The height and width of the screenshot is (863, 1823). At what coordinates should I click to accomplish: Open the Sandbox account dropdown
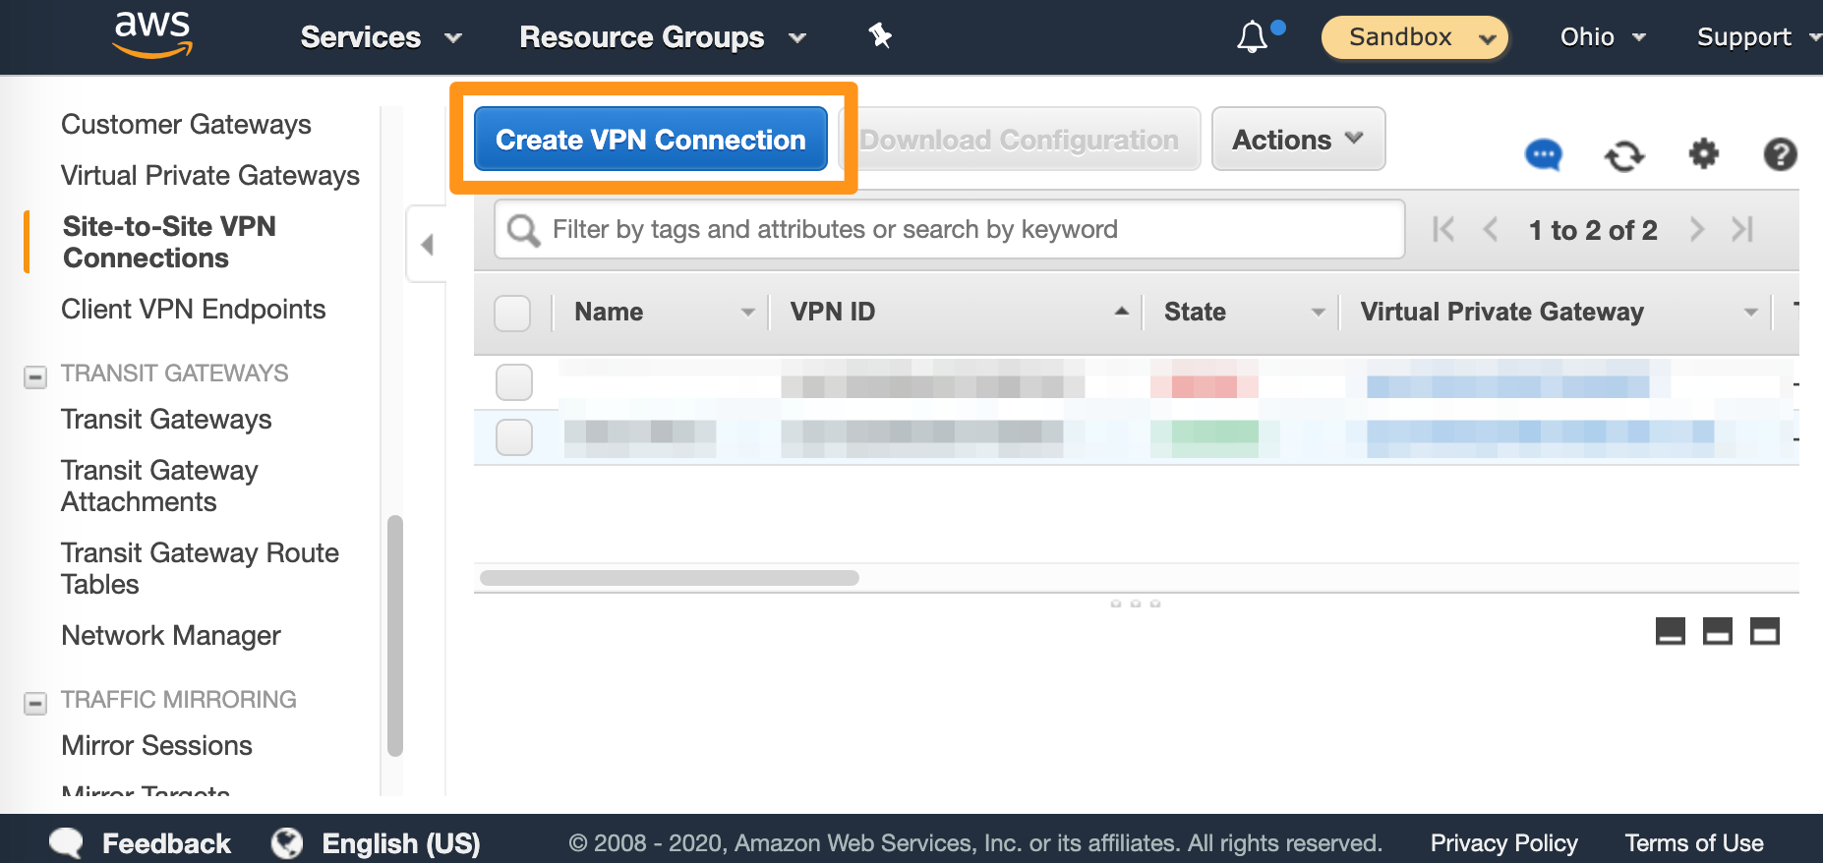1414,37
